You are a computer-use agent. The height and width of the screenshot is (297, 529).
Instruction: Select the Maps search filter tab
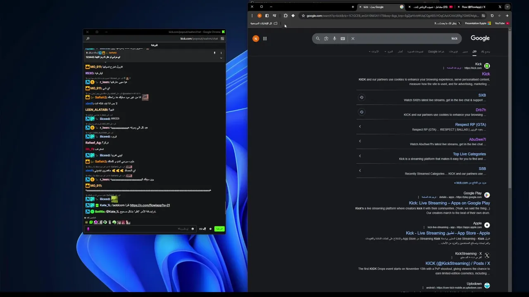tap(436, 52)
